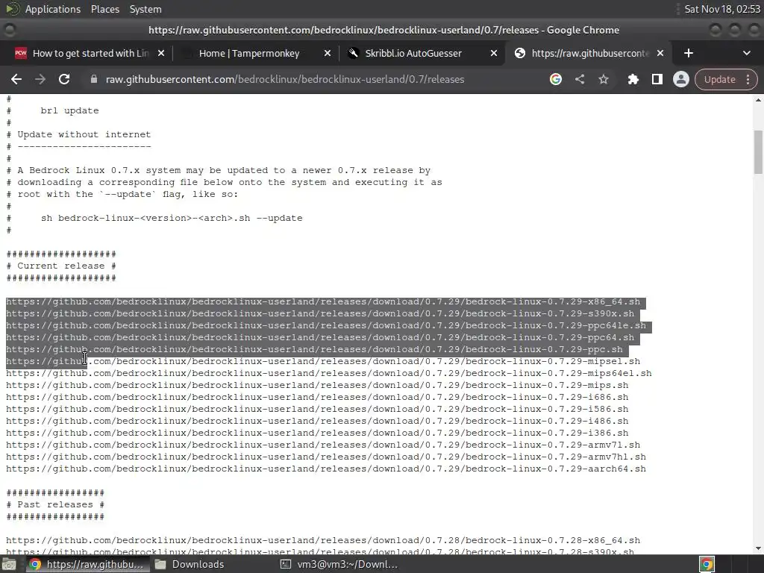Click the 0.7.29 armv7hl.sh URL line
The width and height of the screenshot is (764, 573).
pyautogui.click(x=326, y=457)
